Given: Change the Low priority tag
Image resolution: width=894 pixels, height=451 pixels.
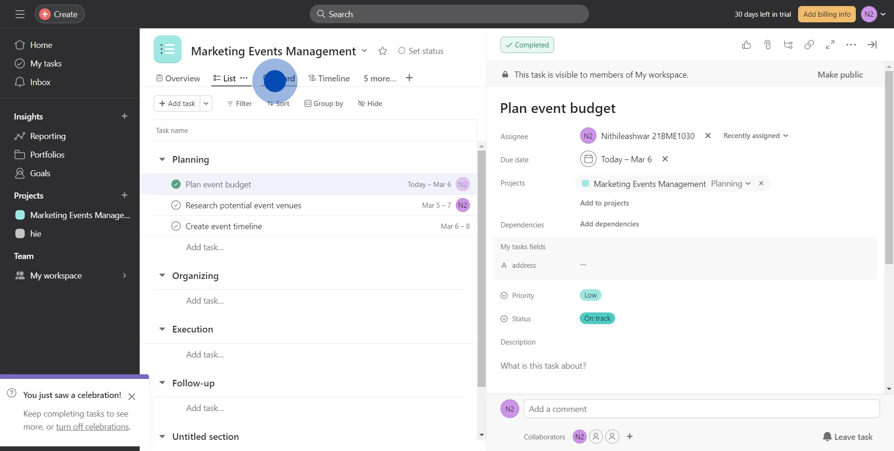Looking at the screenshot, I should click(590, 295).
